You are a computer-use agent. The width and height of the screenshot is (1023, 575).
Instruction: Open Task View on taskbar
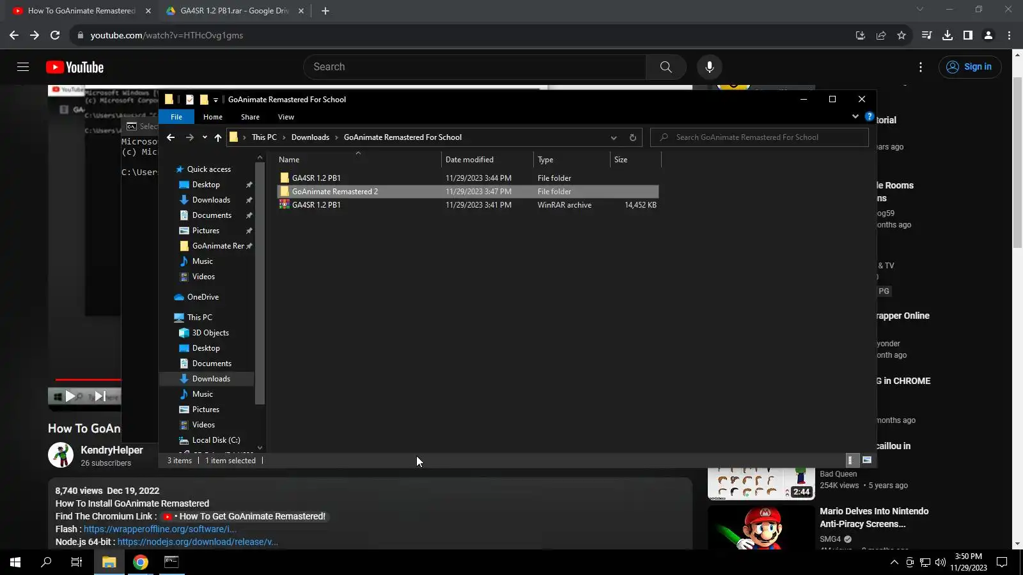click(77, 562)
